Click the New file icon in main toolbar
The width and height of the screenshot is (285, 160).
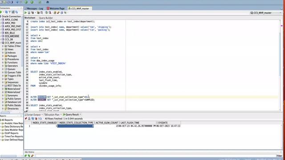point(1,2)
